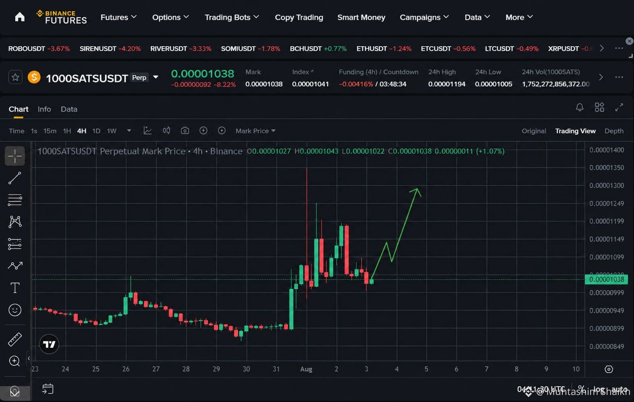The image size is (634, 402).
Task: Open the go-to-date calendar icon
Action: (x=47, y=389)
